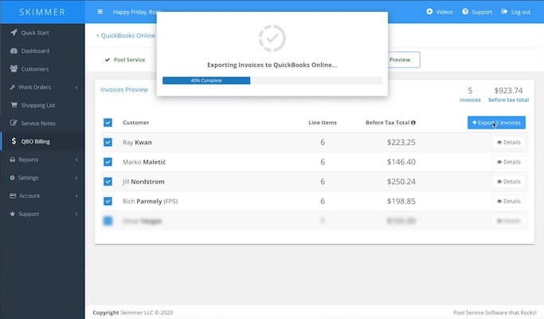Expand the Account submenu chevron

(x=76, y=195)
